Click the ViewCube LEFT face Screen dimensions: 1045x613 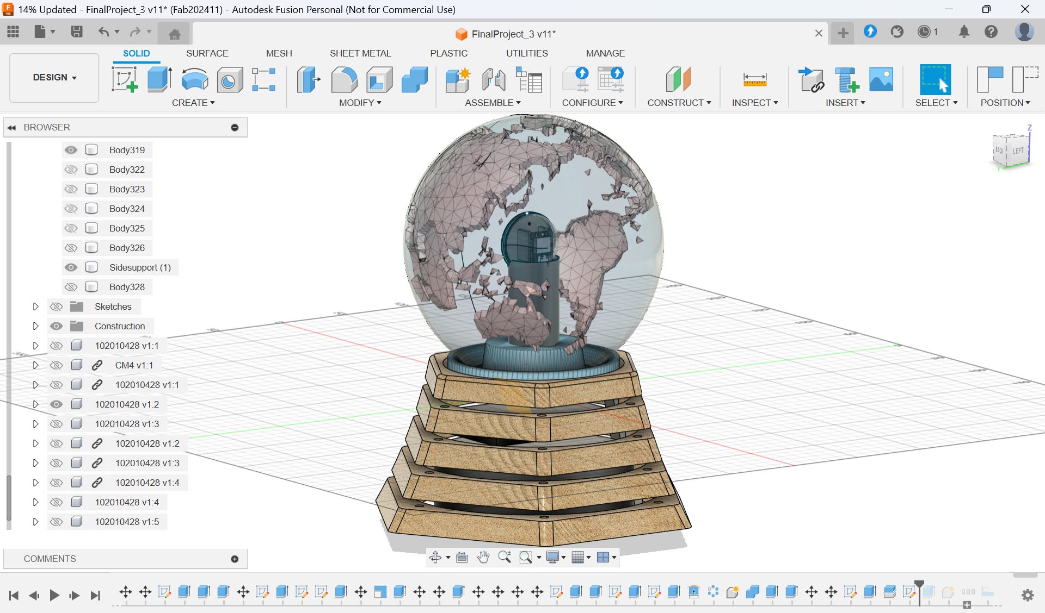pyautogui.click(x=1018, y=152)
